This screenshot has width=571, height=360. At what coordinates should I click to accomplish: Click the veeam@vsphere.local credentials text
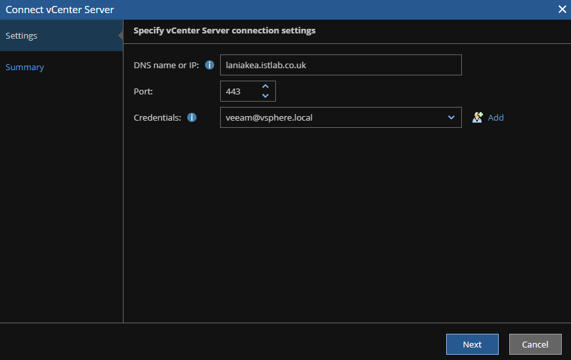pyautogui.click(x=269, y=117)
